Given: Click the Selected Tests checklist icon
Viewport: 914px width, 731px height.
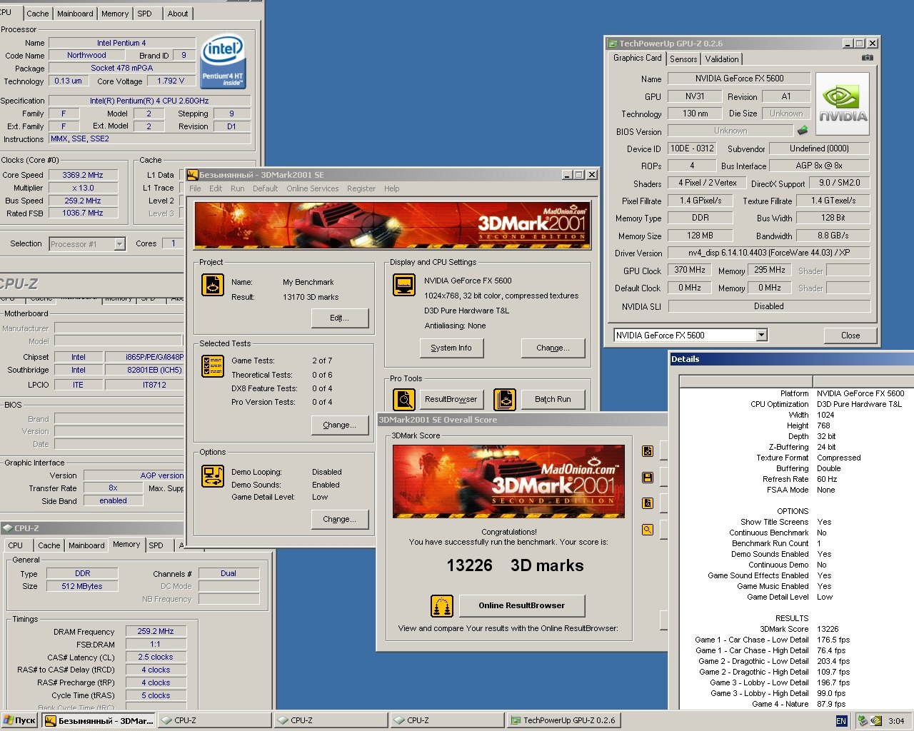Looking at the screenshot, I should (x=213, y=366).
